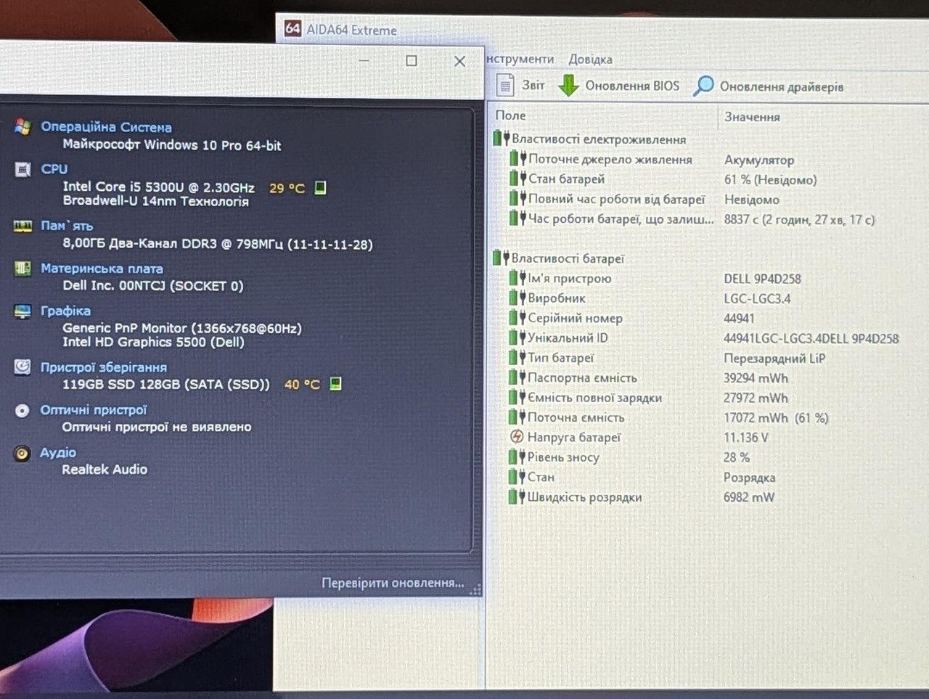Screen dimensions: 929x699
Task: Maximize the system info window
Action: coord(412,60)
